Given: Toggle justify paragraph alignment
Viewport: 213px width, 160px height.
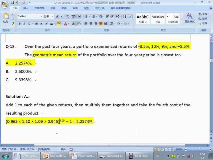Looking at the screenshot, I should click(101, 24).
